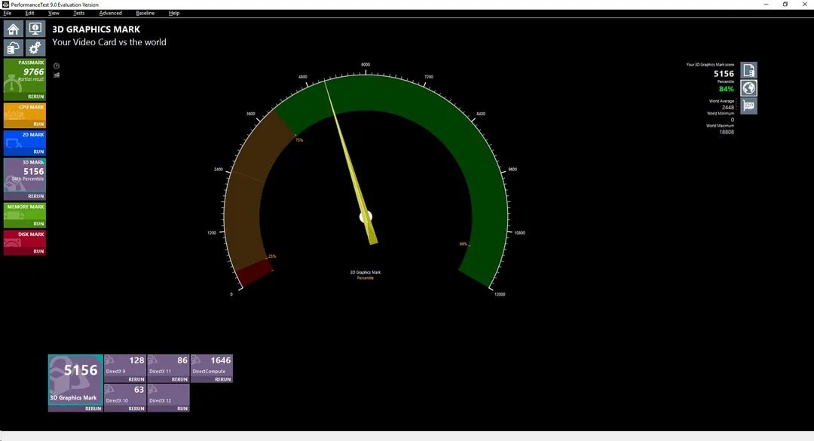814x441 pixels.
Task: Run the Disk Mark test
Action: (38, 251)
